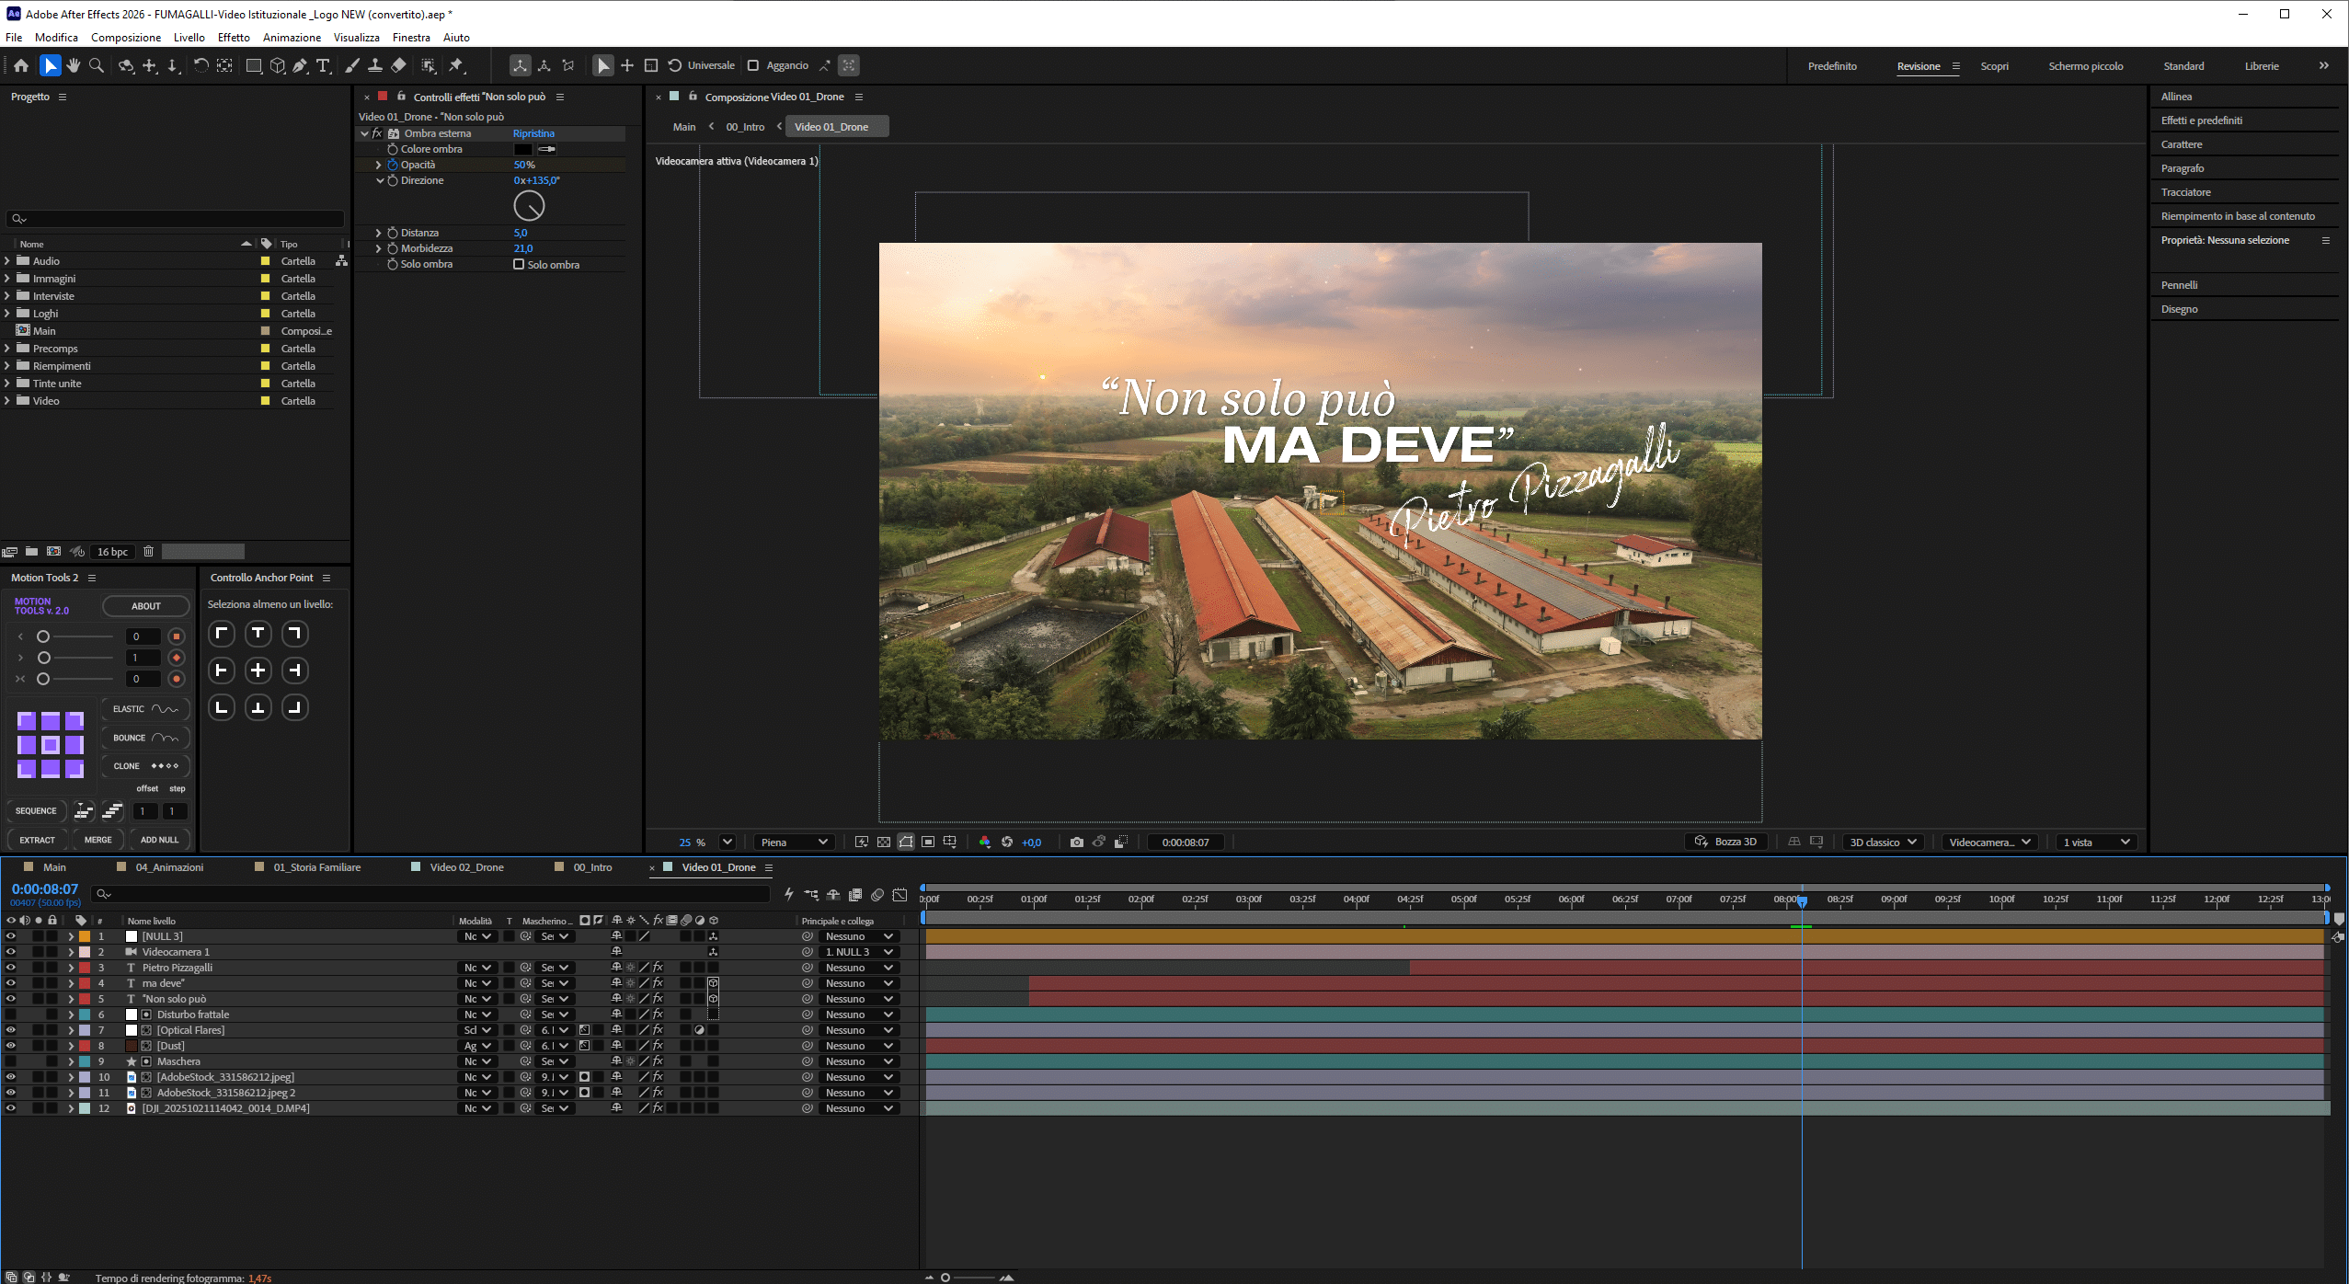Select the Eraser tool
This screenshot has height=1284, width=2349.
coord(398,65)
